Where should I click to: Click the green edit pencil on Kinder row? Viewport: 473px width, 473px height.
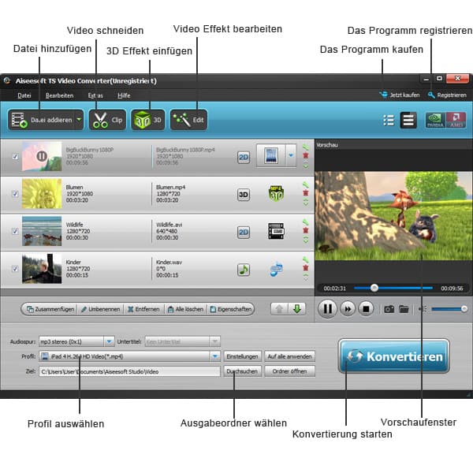point(306,259)
